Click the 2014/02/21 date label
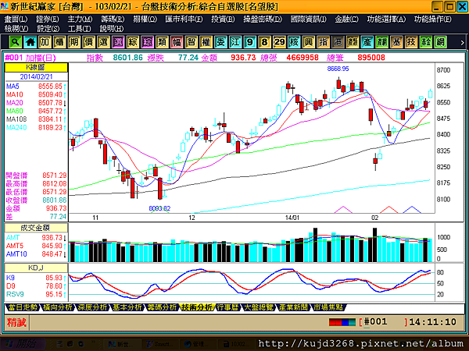Image resolution: width=469 pixels, height=351 pixels. pyautogui.click(x=36, y=76)
